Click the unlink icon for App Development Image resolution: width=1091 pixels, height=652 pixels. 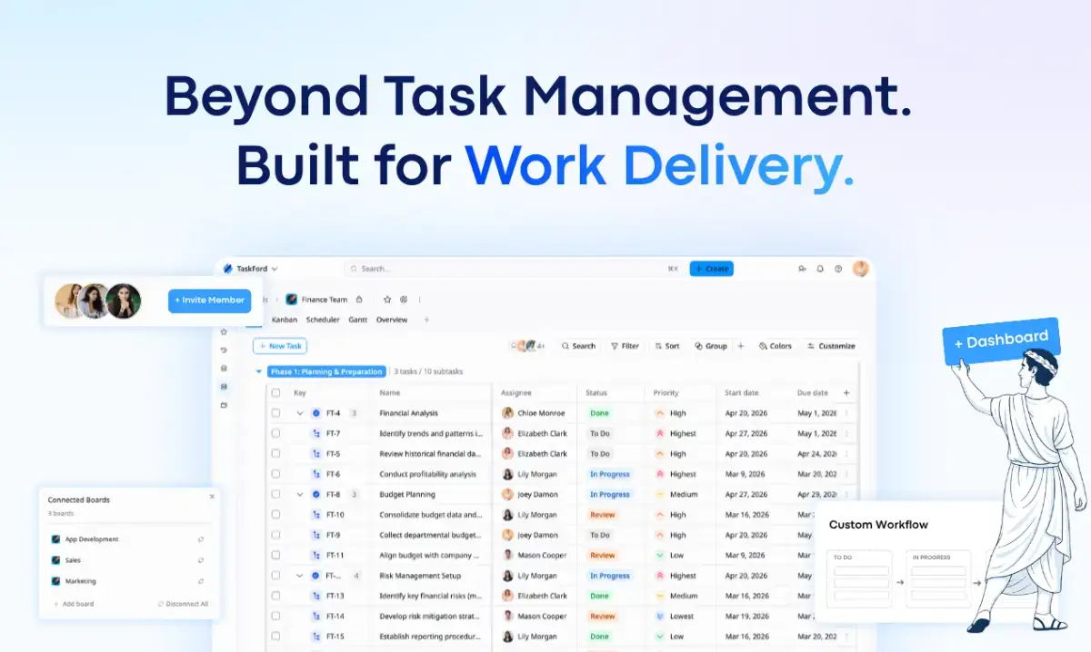click(x=201, y=539)
